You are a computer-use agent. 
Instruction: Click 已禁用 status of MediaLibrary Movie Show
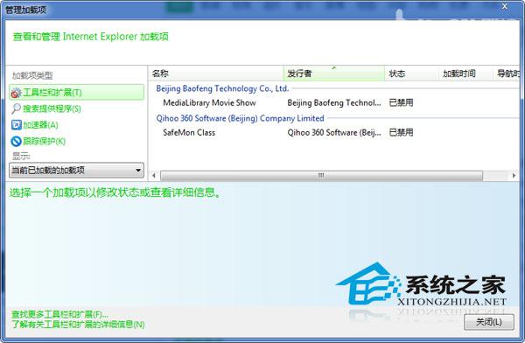tap(401, 103)
